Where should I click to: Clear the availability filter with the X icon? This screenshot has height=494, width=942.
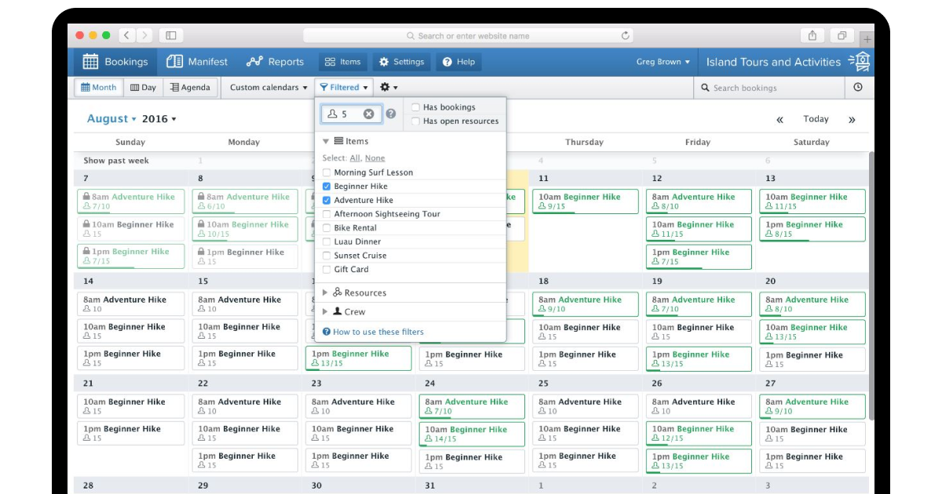369,114
